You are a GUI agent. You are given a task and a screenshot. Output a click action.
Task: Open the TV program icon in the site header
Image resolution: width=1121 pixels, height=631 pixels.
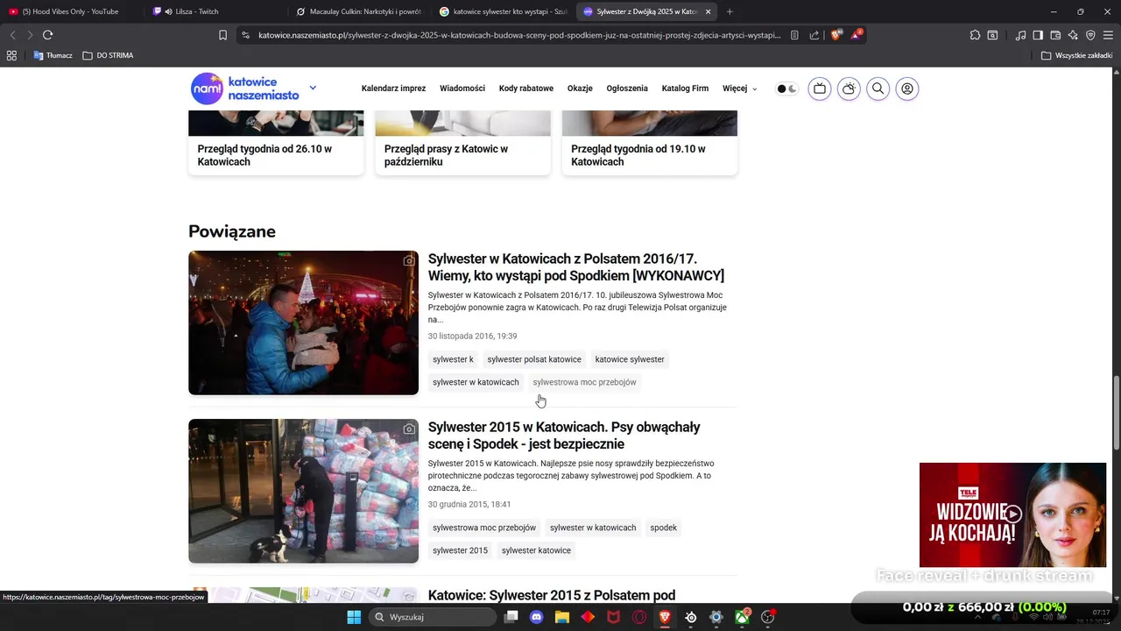pyautogui.click(x=820, y=89)
